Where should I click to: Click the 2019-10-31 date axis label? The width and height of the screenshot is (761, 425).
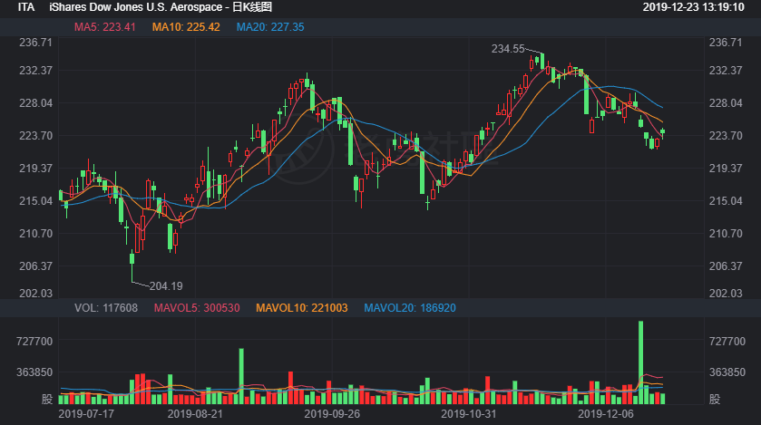469,414
